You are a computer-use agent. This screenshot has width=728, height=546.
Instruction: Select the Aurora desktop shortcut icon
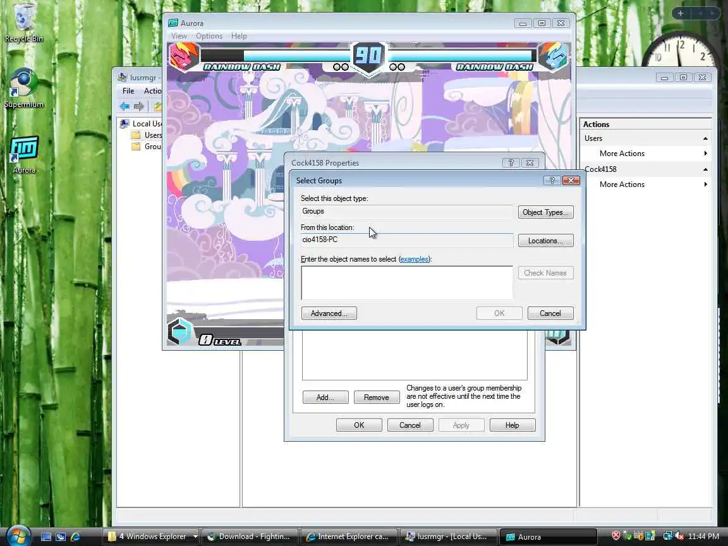(x=23, y=155)
